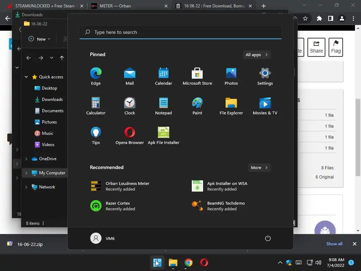Switch to STEAMUNLOCKED browser tab

pyautogui.click(x=45, y=6)
